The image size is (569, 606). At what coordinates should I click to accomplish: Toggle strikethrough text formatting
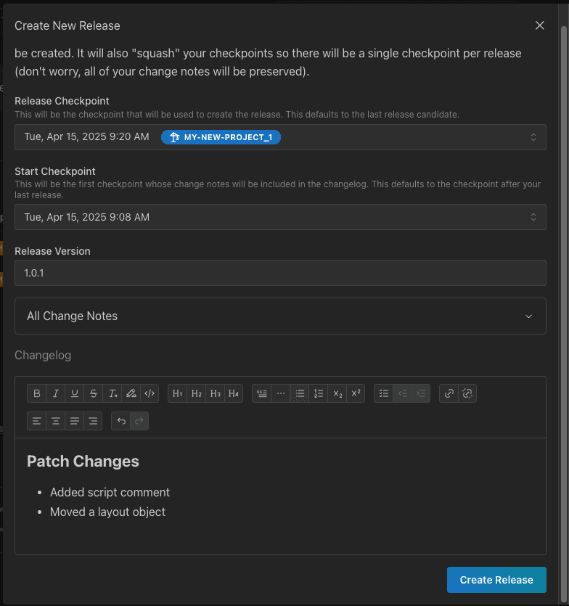(x=94, y=393)
